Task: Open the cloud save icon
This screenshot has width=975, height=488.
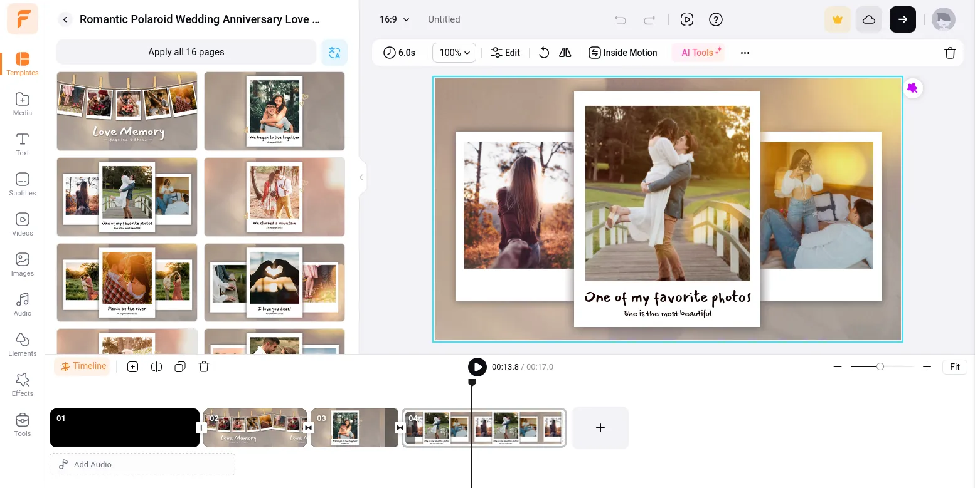Action: (x=869, y=19)
